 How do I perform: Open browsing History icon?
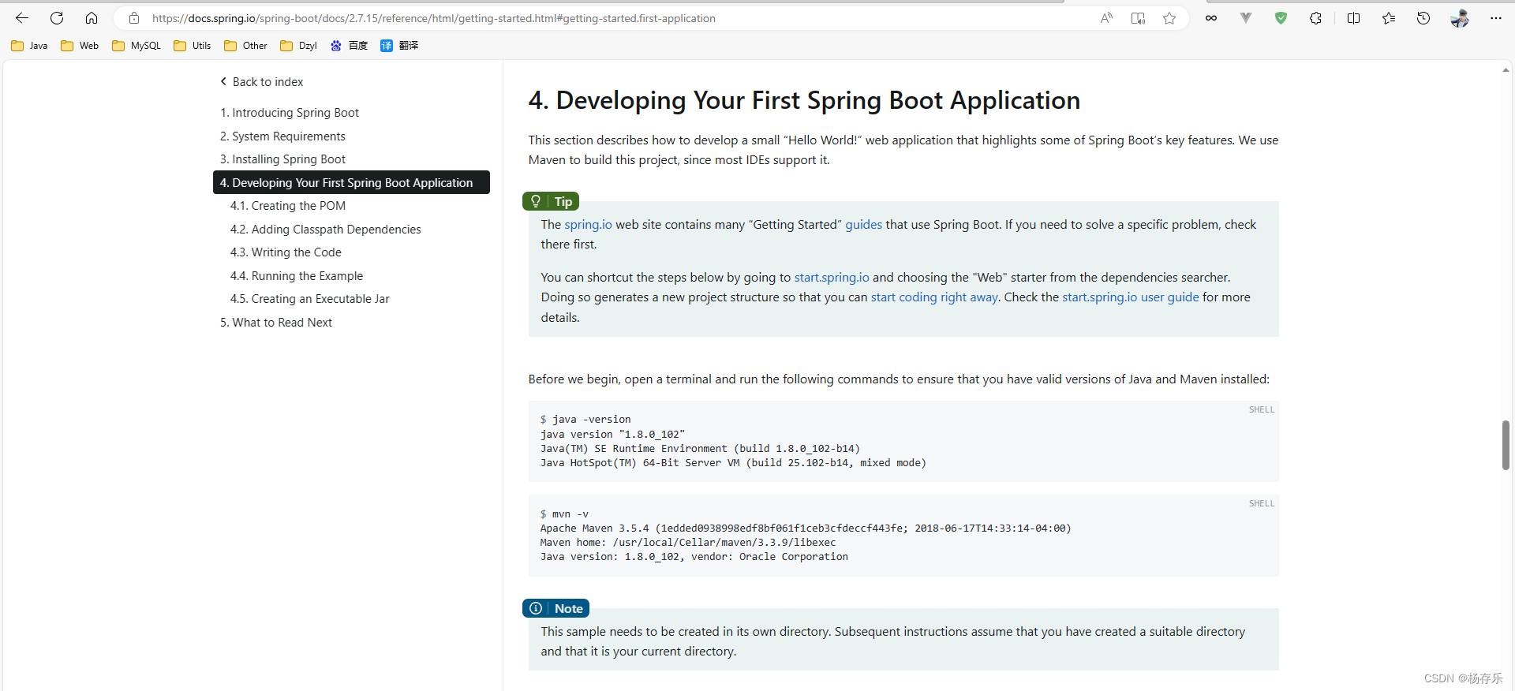1423,18
